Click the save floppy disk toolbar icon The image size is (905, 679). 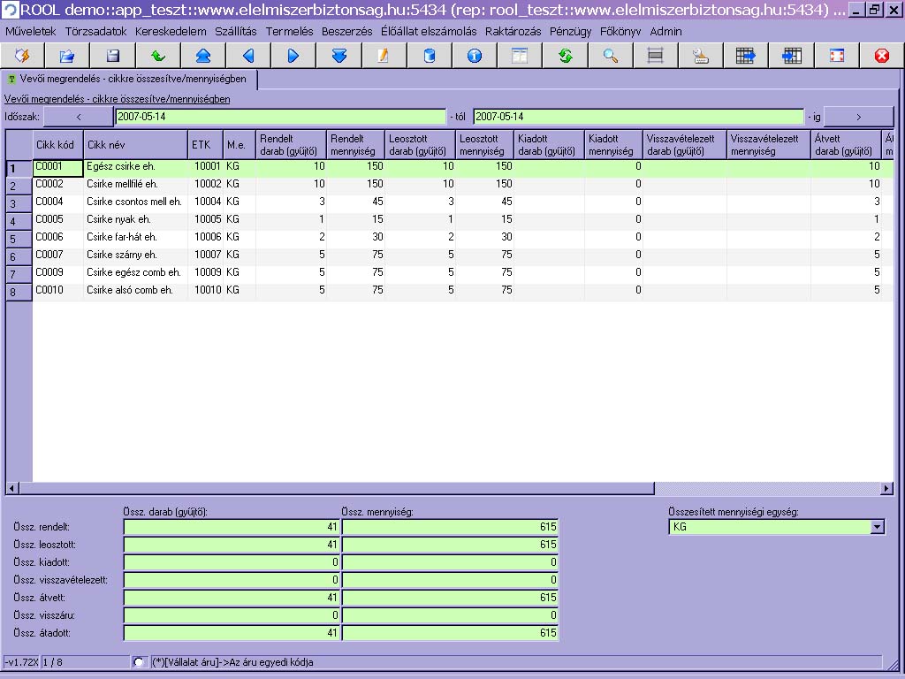click(113, 56)
